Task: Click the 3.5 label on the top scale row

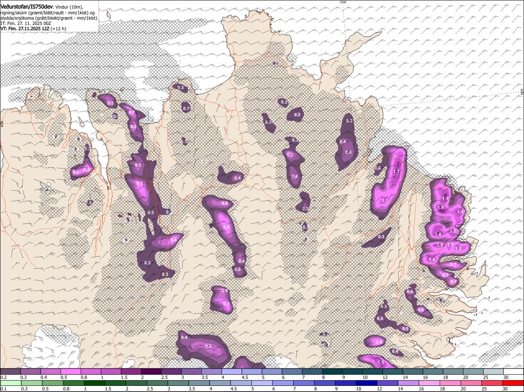Action: click(x=205, y=377)
